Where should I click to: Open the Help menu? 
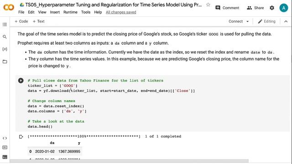pyautogui.click(x=98, y=12)
